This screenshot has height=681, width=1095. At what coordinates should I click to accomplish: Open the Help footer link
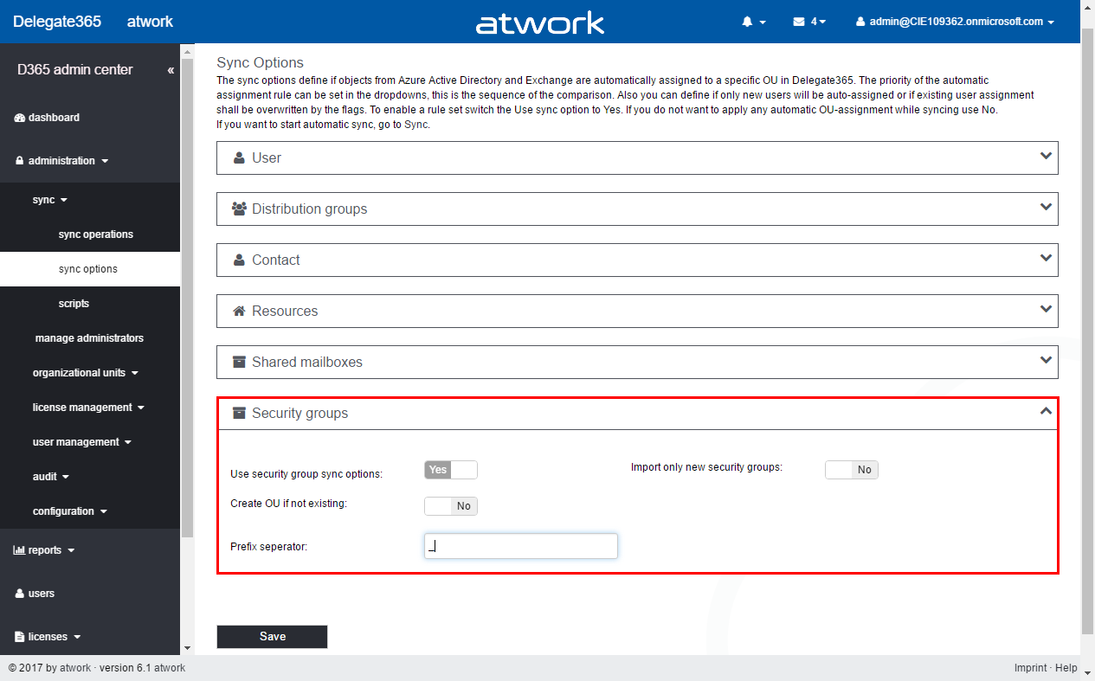1066,668
